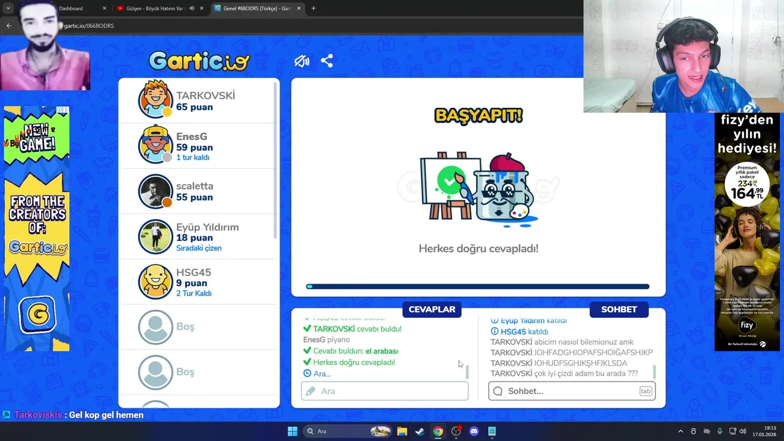Click the Gartic.io logo
The width and height of the screenshot is (784, 441).
tap(199, 61)
